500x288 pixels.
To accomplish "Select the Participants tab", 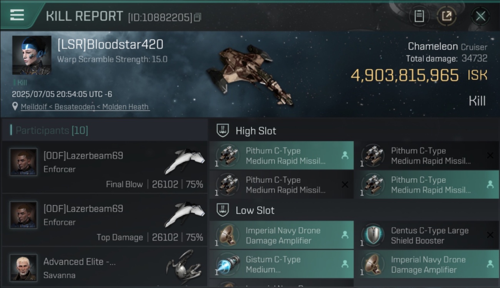I will [x=52, y=131].
